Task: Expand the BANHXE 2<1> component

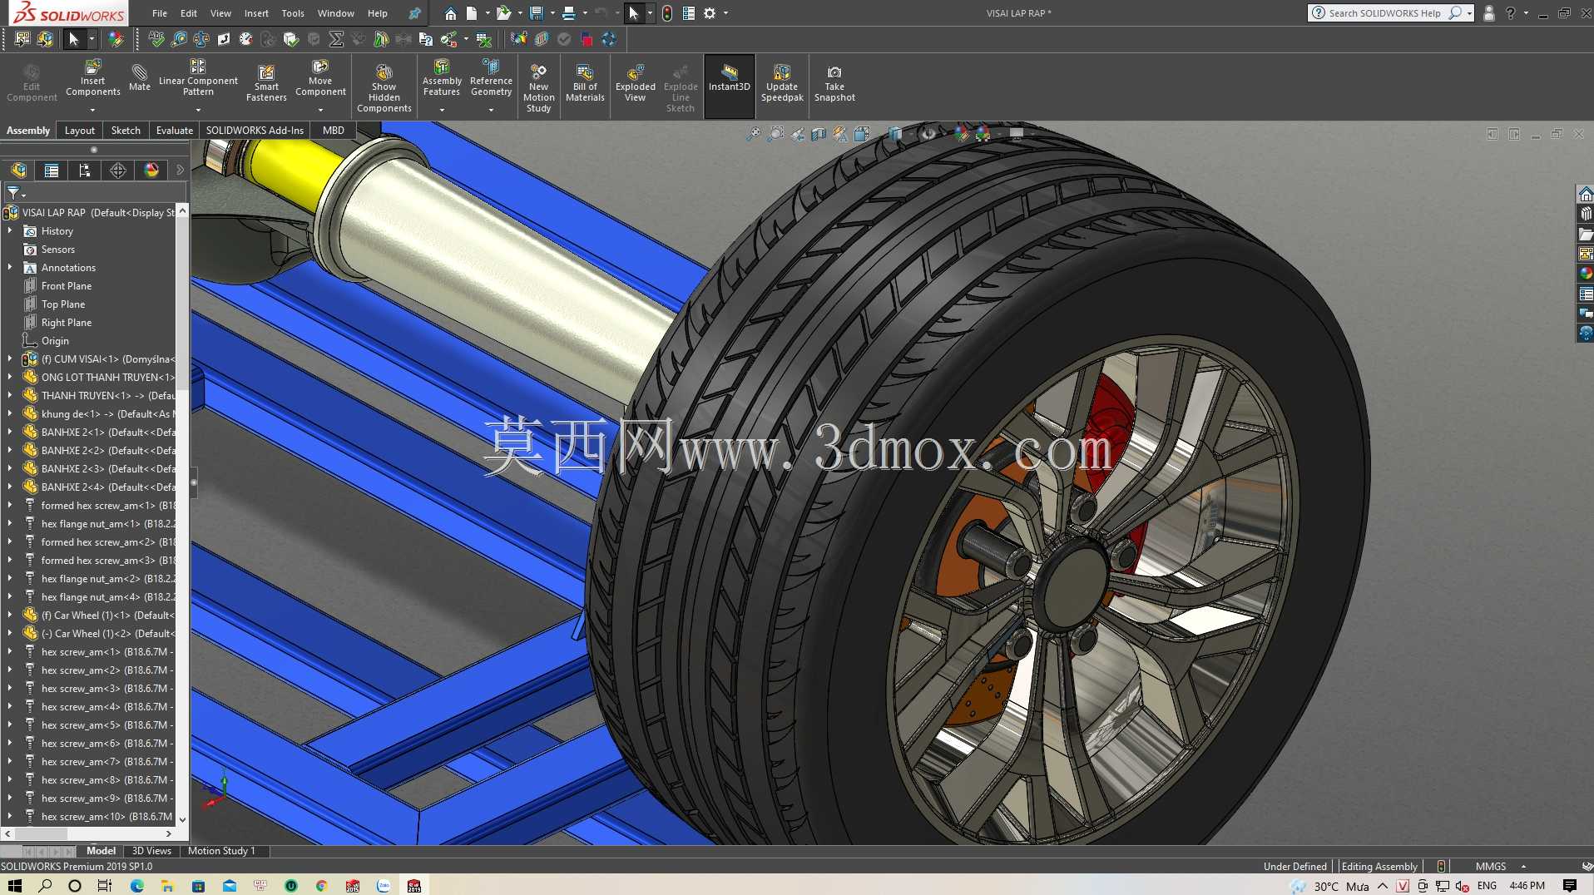Action: [10, 433]
